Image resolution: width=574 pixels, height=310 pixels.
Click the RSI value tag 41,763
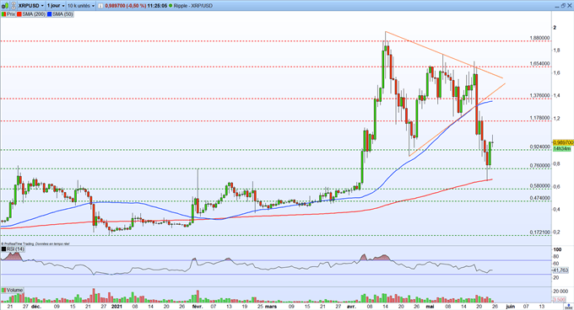[x=560, y=270]
